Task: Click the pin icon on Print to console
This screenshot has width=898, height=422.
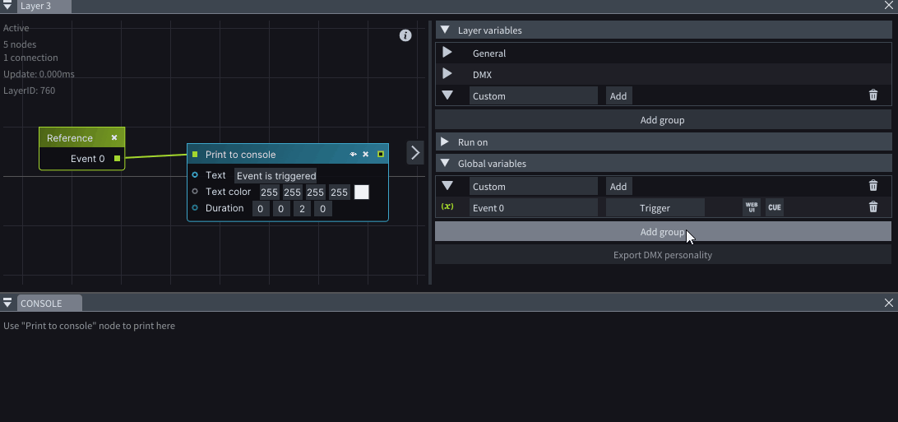Action: pyautogui.click(x=354, y=154)
